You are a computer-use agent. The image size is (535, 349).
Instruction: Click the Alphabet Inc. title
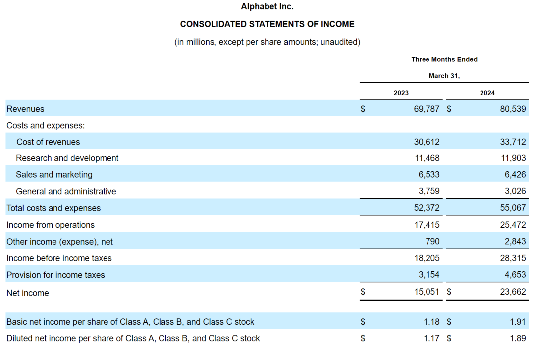point(267,6)
